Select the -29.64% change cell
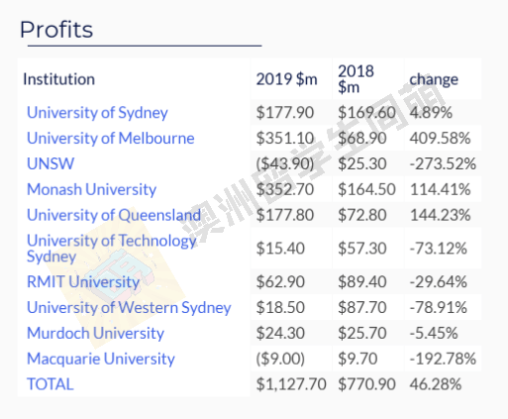This screenshot has width=508, height=419. 438,281
